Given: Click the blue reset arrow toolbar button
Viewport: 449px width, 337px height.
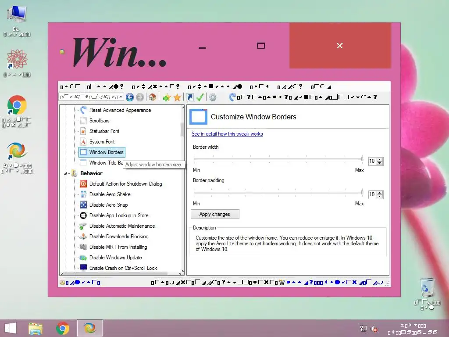Looking at the screenshot, I should [x=232, y=97].
